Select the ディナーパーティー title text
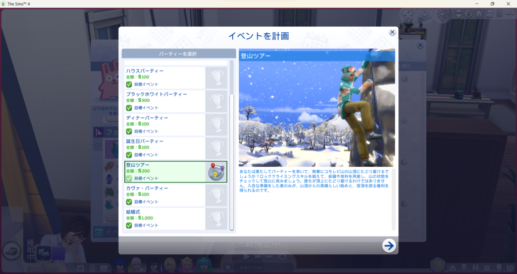The image size is (517, 274). click(147, 118)
